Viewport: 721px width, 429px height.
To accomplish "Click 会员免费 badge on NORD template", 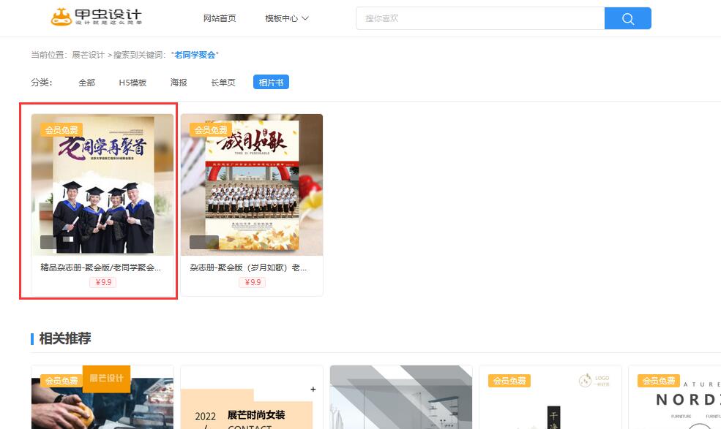I will click(x=659, y=381).
